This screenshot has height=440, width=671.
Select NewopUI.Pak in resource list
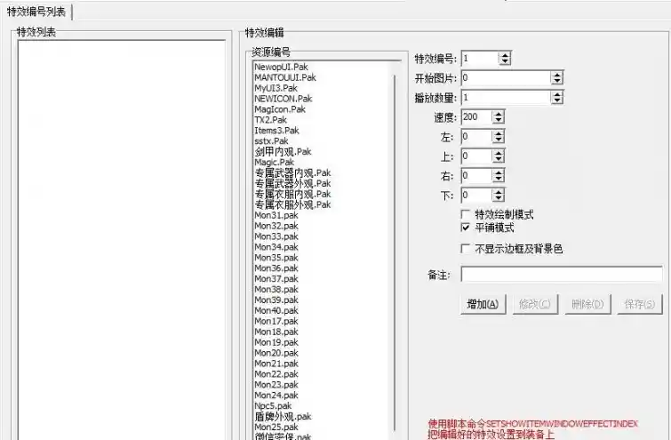281,67
